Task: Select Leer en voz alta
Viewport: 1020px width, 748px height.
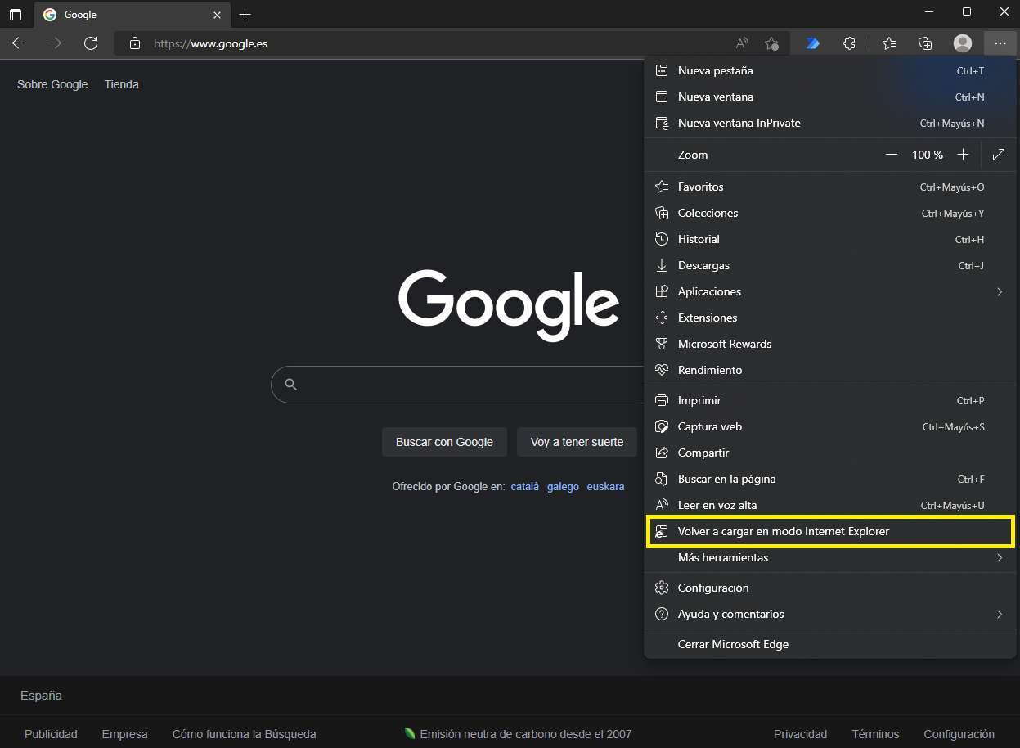Action: tap(830, 505)
